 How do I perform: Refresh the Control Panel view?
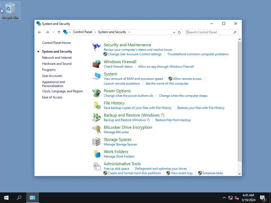point(179,32)
